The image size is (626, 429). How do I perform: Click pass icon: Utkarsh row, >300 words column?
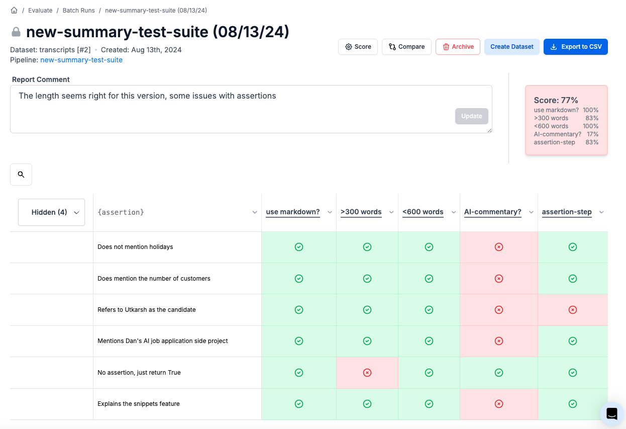367,310
